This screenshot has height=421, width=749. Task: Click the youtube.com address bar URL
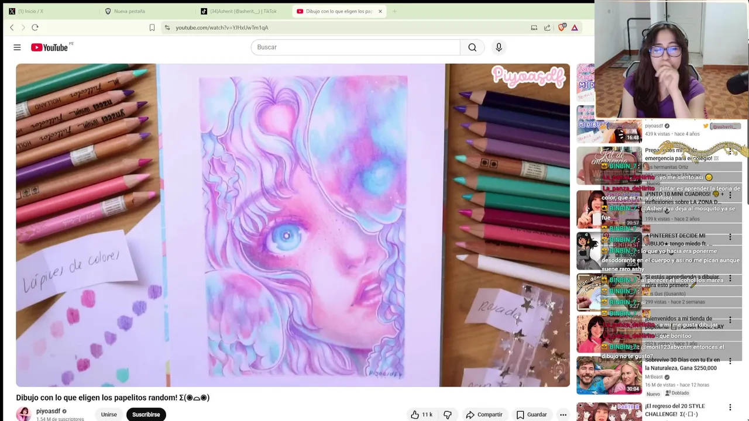pos(222,27)
